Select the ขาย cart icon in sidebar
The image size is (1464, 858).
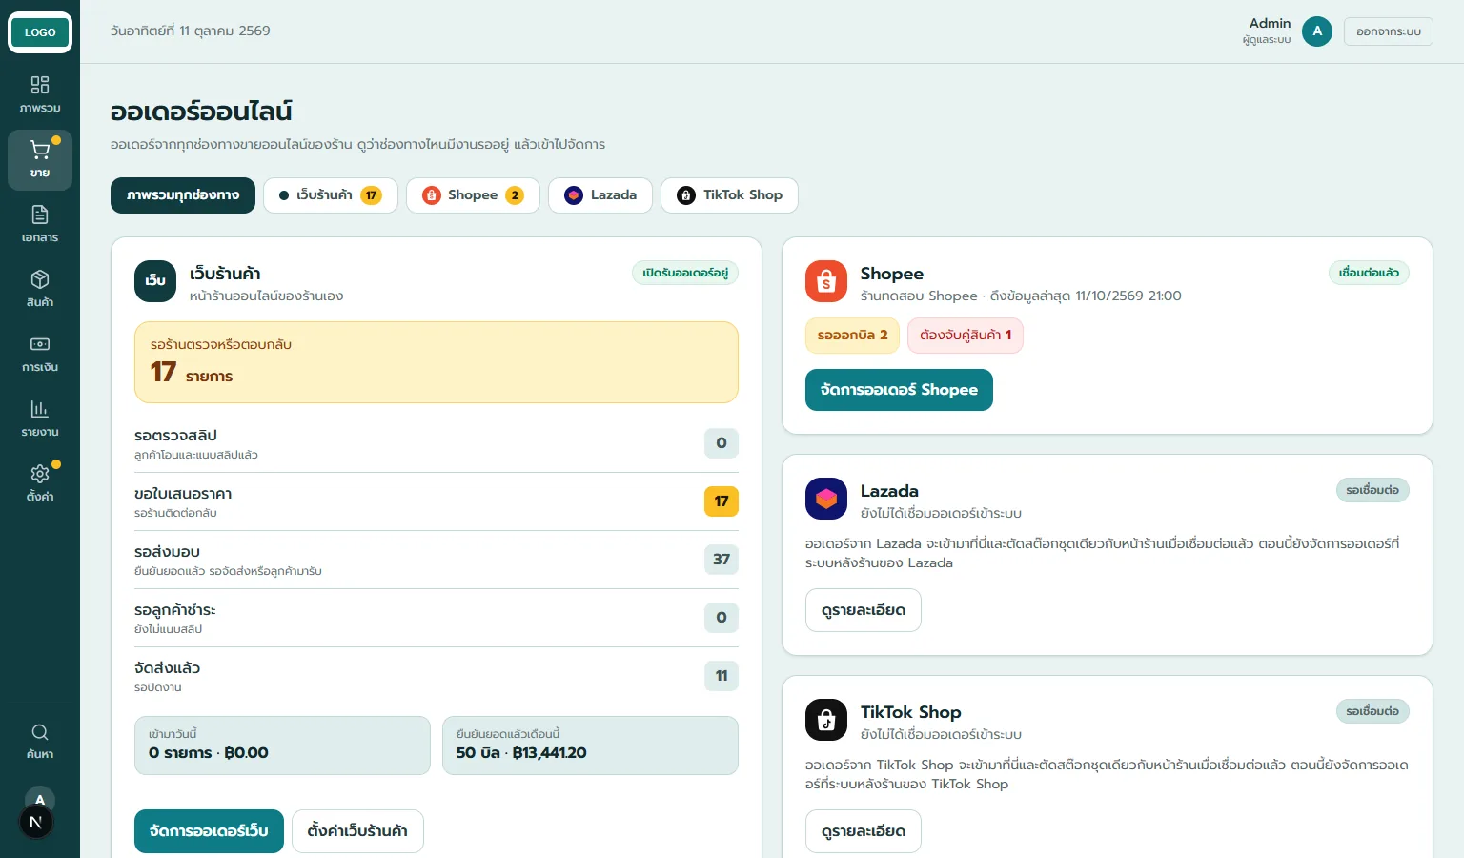click(40, 160)
